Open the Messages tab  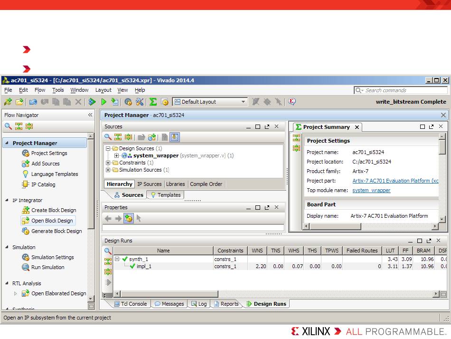pos(169,304)
